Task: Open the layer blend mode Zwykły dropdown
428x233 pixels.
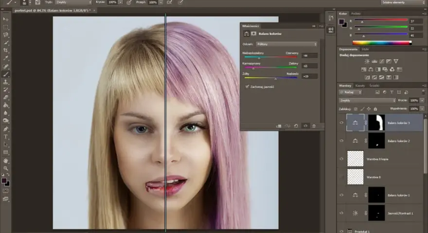Action: pyautogui.click(x=367, y=100)
